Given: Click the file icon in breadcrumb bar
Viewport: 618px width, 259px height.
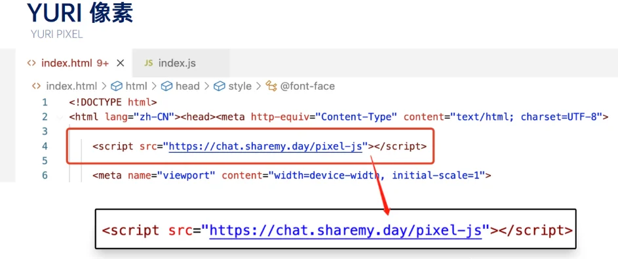Looking at the screenshot, I should 36,86.
